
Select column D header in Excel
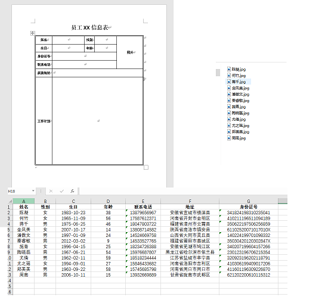click(x=108, y=201)
